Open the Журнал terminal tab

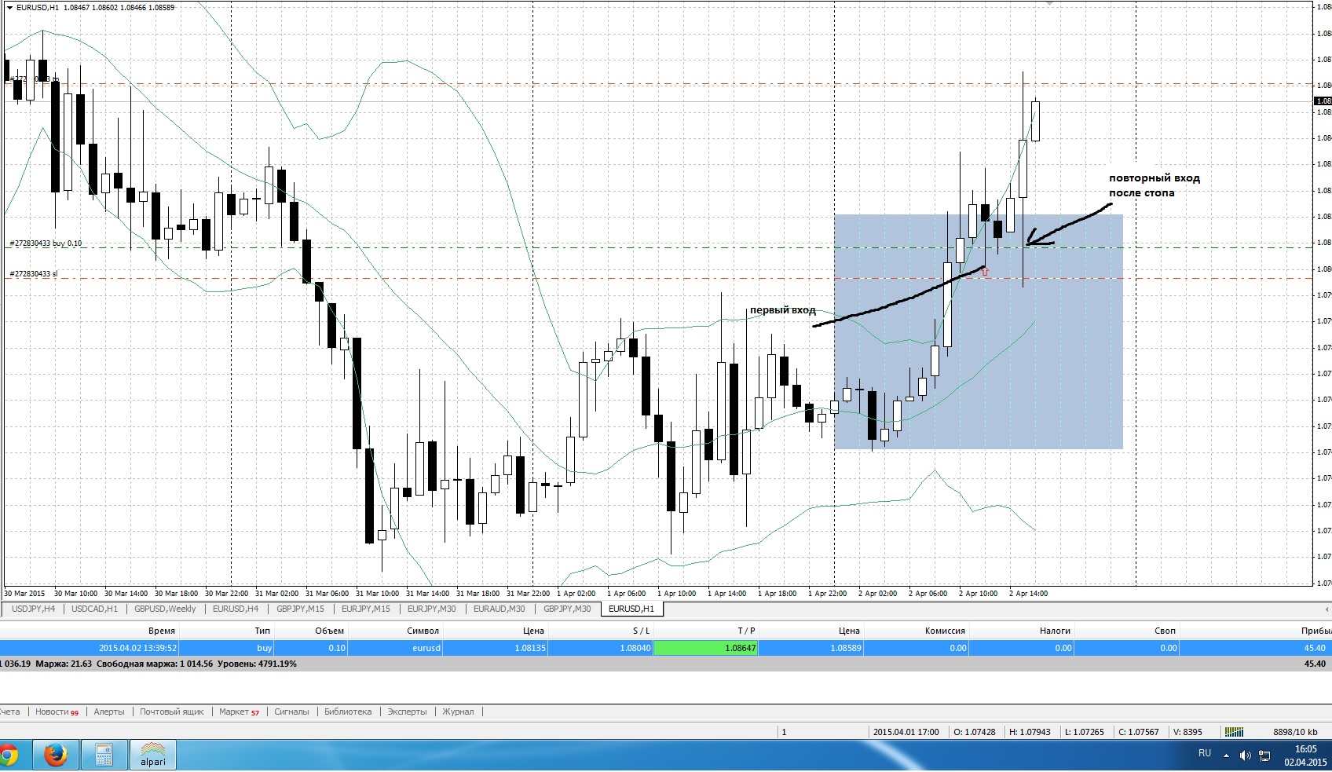[x=458, y=712]
